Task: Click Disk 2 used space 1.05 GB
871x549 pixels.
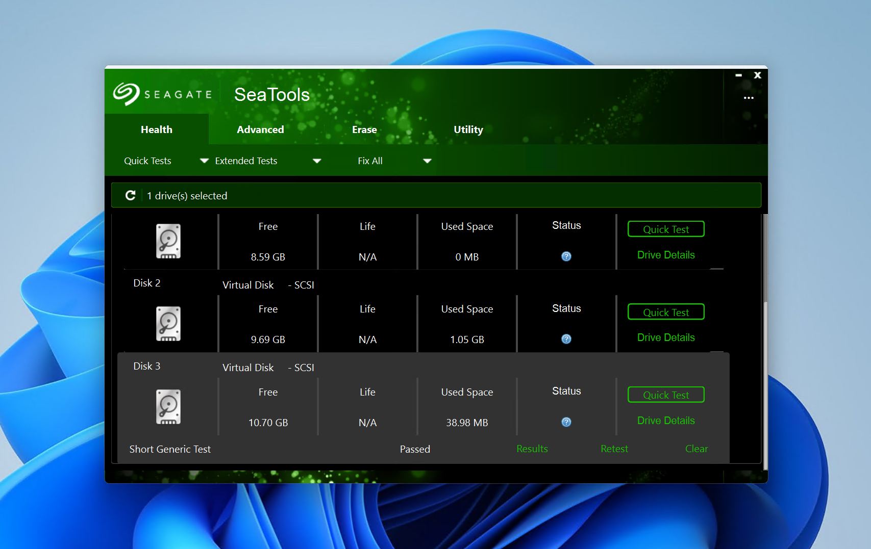Action: tap(467, 339)
